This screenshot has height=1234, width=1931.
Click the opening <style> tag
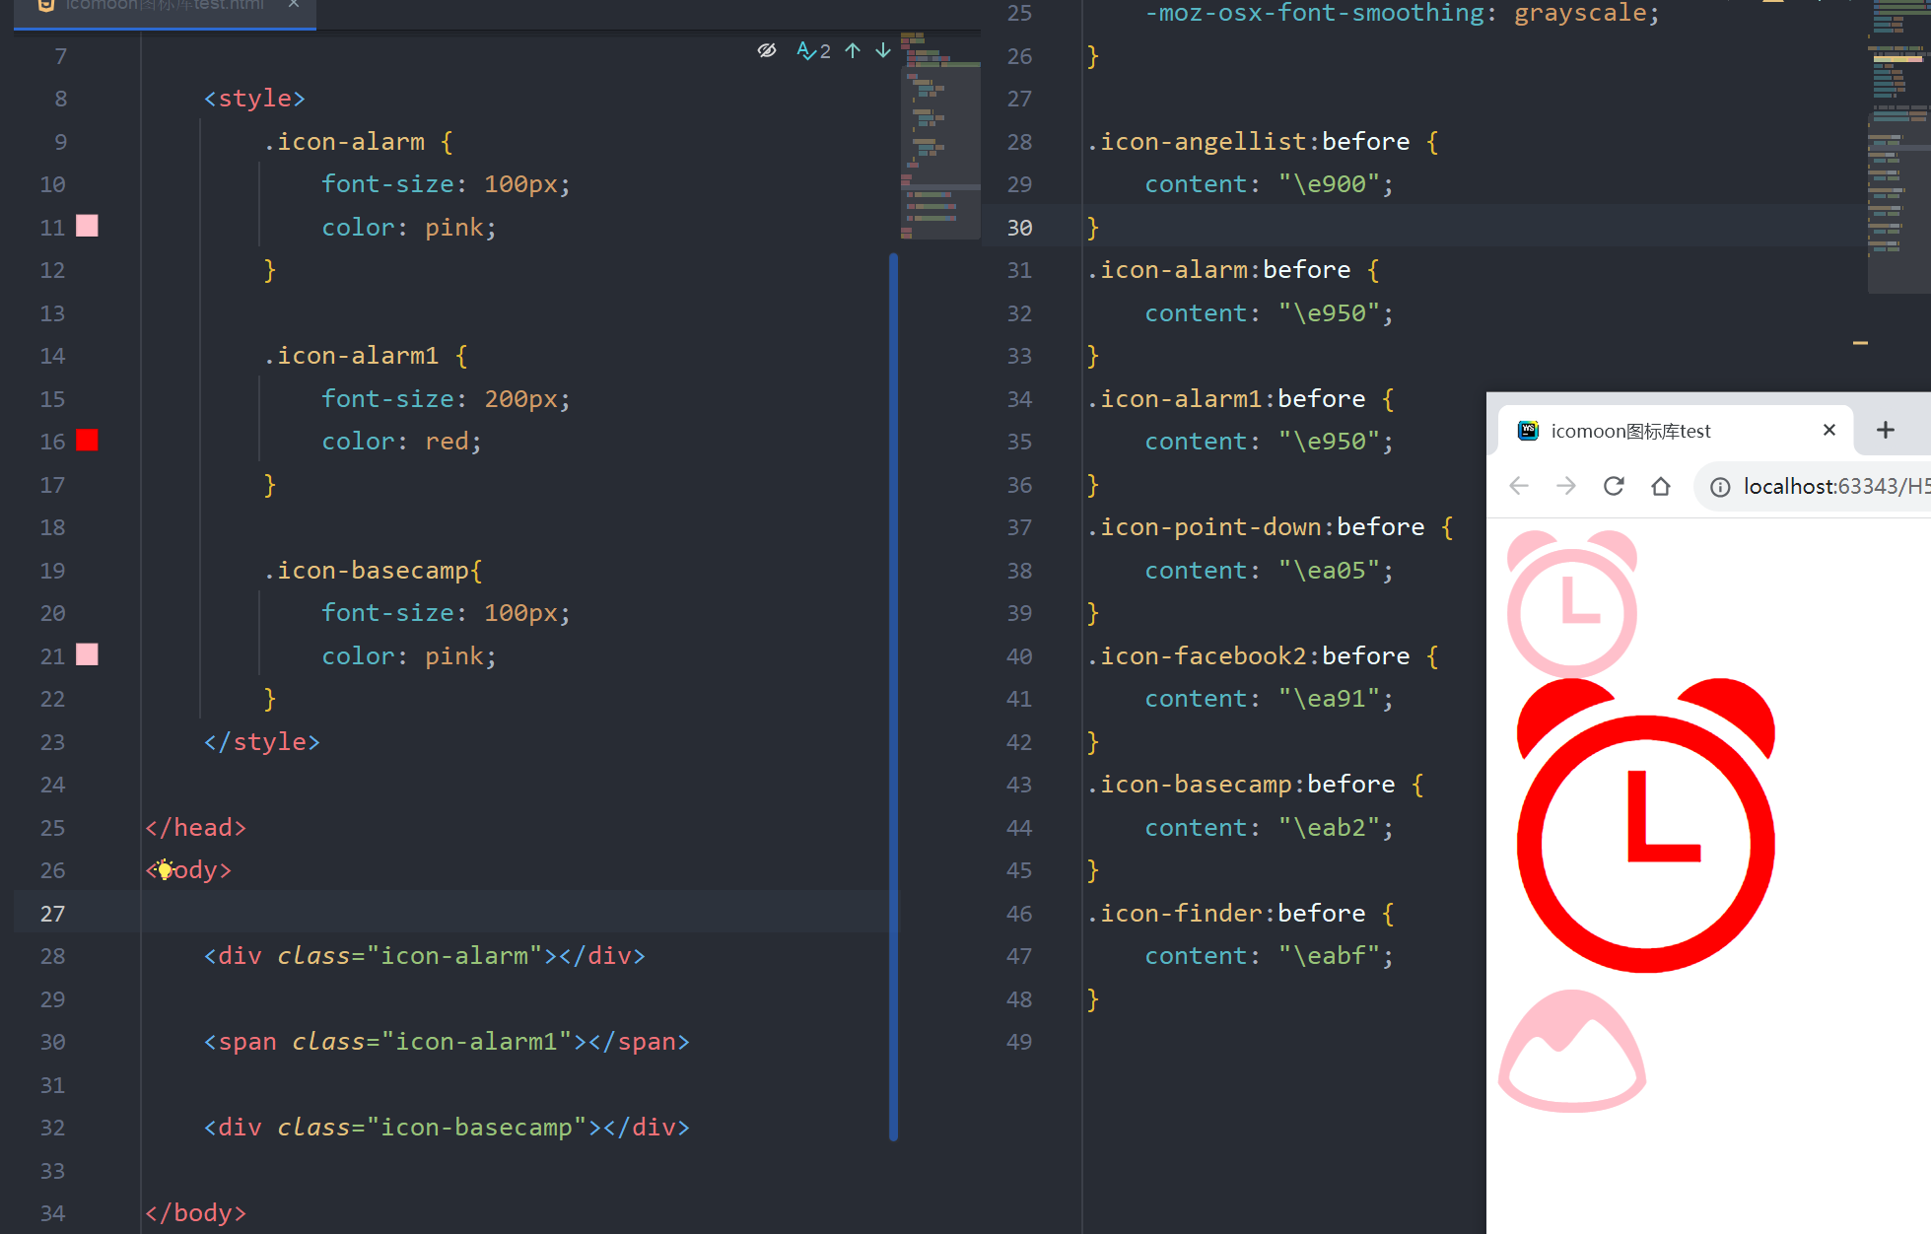point(254,99)
